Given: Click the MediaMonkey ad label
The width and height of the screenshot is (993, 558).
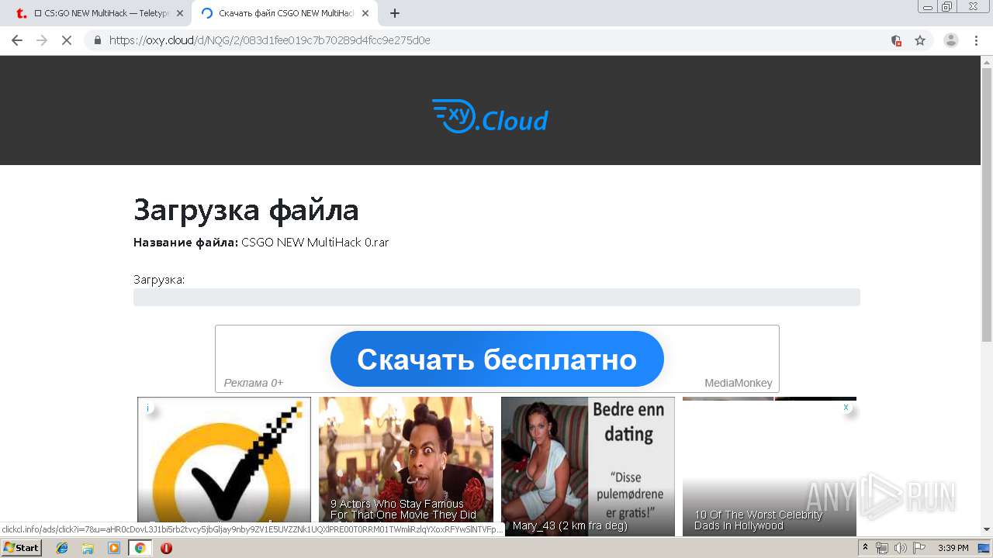Looking at the screenshot, I should tap(738, 383).
